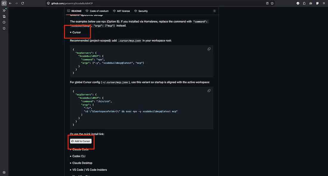Expand the Claude Desktop section
Viewport: 328px width, 176px height.
pos(81,163)
